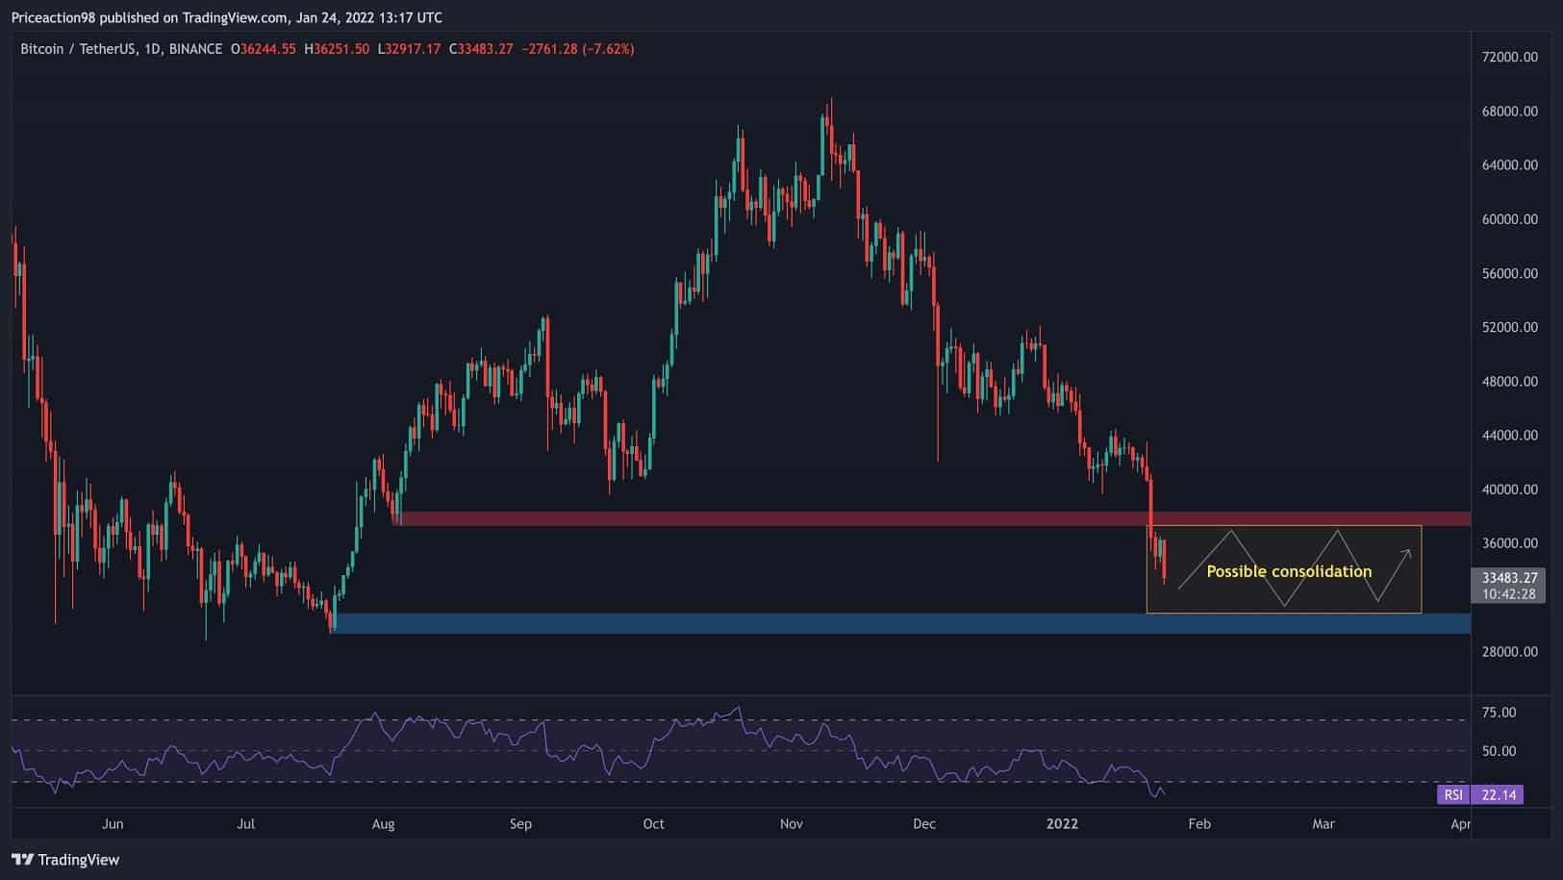The height and width of the screenshot is (880, 1563).
Task: Click the blue support zone band
Action: [900, 623]
